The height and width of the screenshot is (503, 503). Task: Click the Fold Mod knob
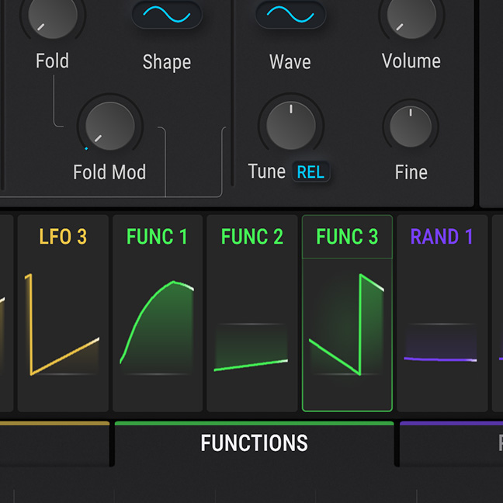(x=109, y=125)
